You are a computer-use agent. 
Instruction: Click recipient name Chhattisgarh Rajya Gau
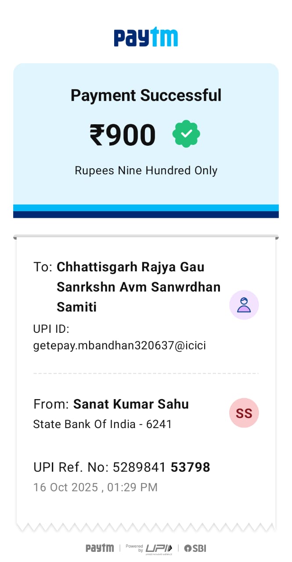130,267
